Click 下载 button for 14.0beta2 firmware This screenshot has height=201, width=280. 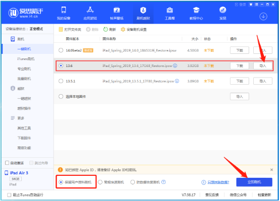(240, 50)
